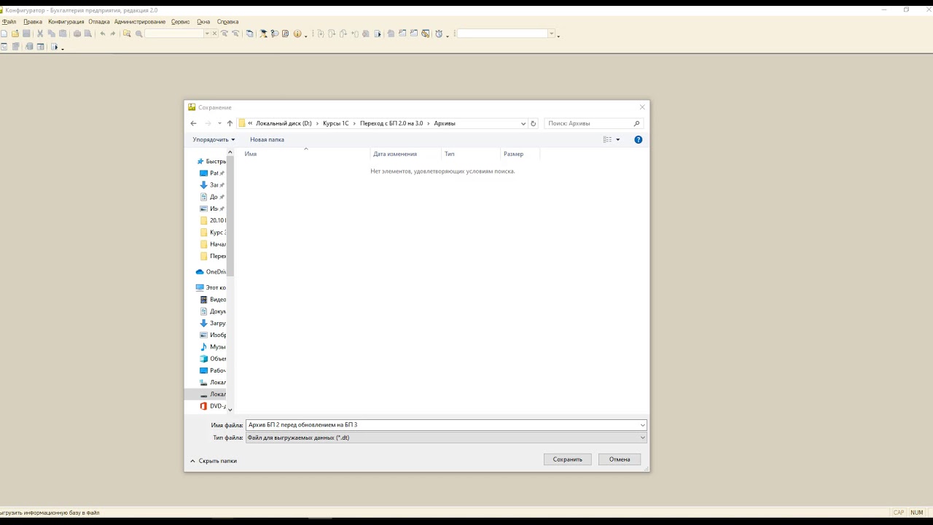Select OneDrive in the navigation pane

(x=211, y=272)
